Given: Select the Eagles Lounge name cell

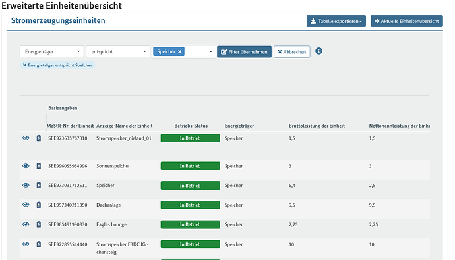Looking at the screenshot, I should (111, 224).
